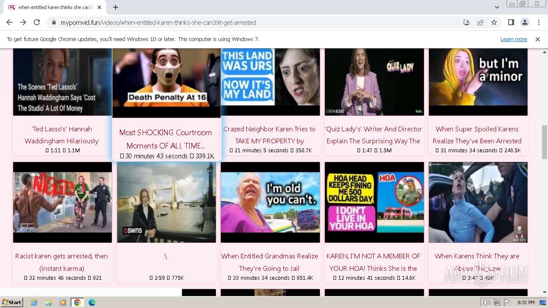Open the Chrome profile menu
This screenshot has height=308, width=548.
pyautogui.click(x=525, y=22)
